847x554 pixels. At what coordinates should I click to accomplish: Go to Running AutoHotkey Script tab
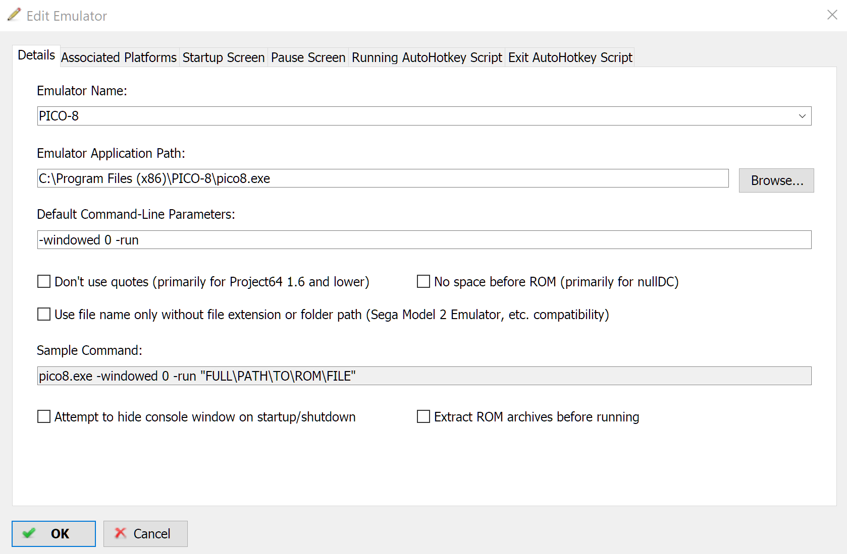tap(427, 57)
